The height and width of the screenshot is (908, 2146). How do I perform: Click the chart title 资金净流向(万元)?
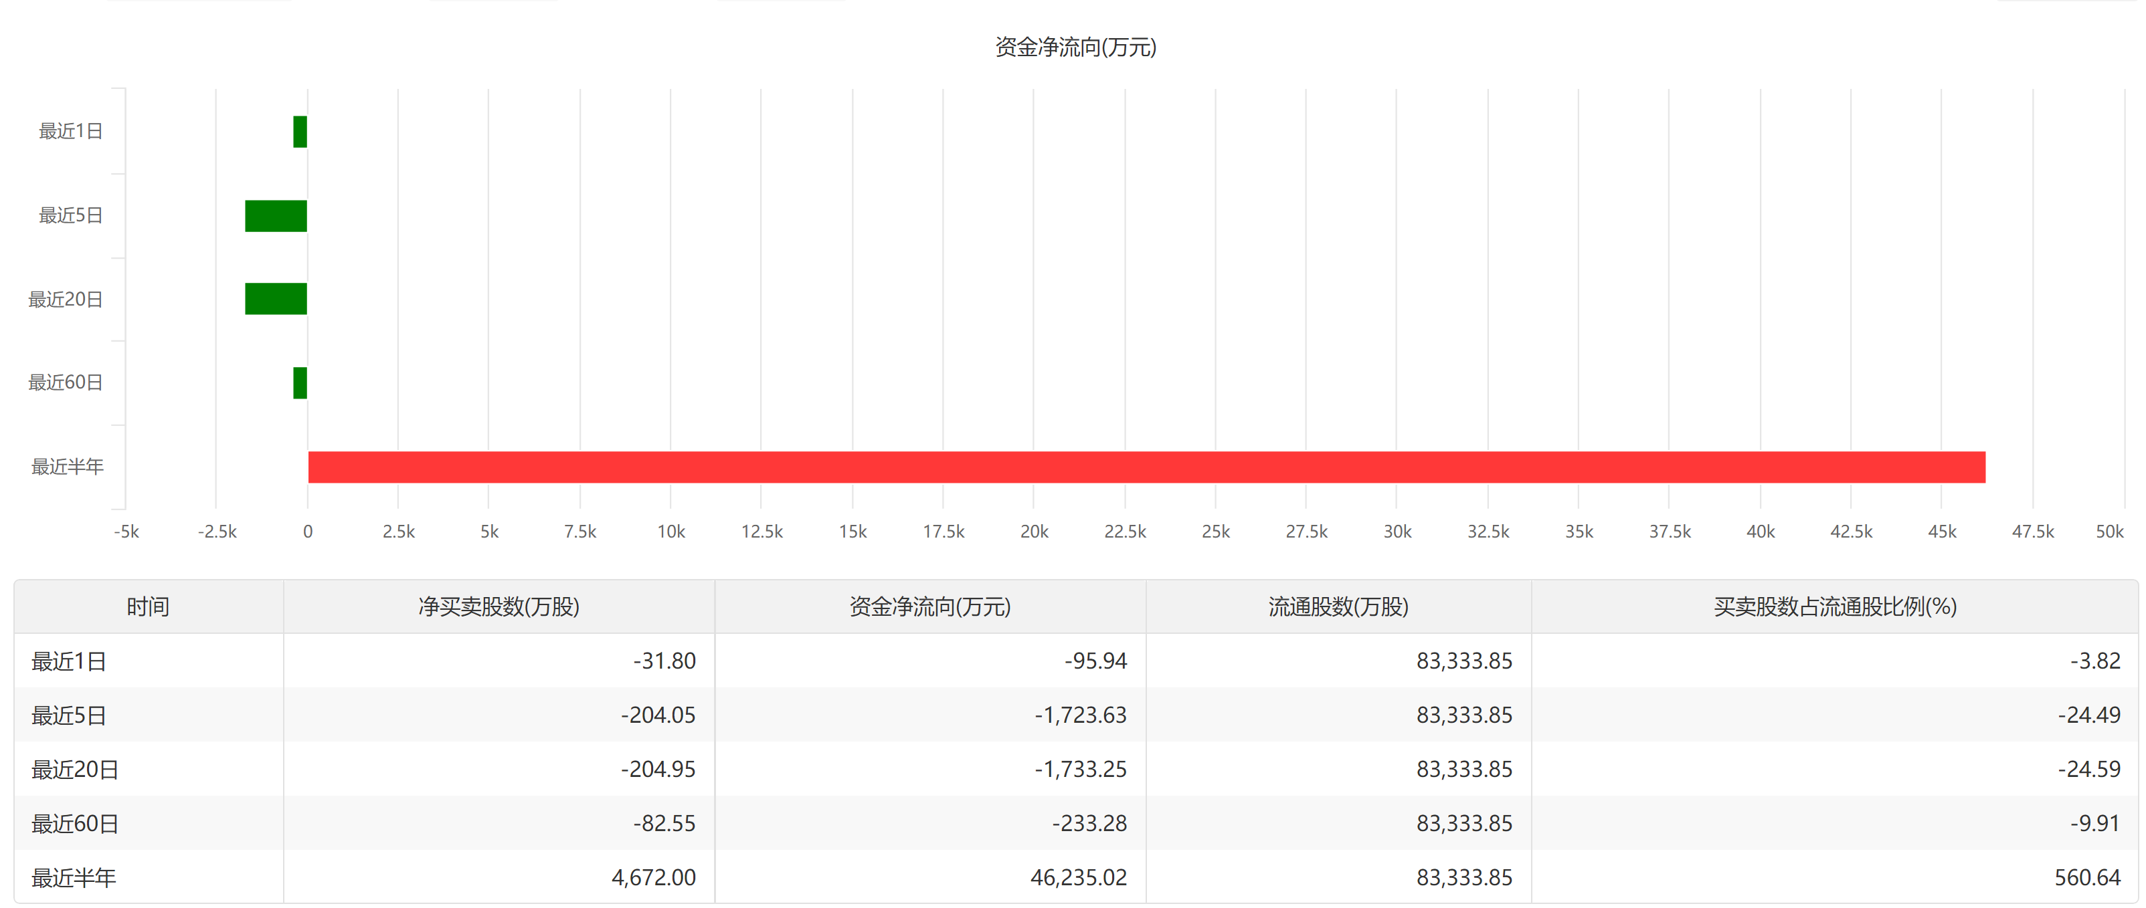pyautogui.click(x=1075, y=47)
